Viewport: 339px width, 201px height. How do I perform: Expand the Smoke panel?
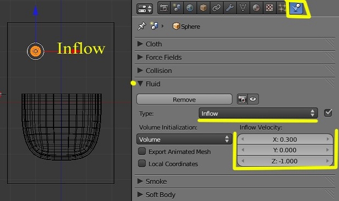click(x=140, y=181)
